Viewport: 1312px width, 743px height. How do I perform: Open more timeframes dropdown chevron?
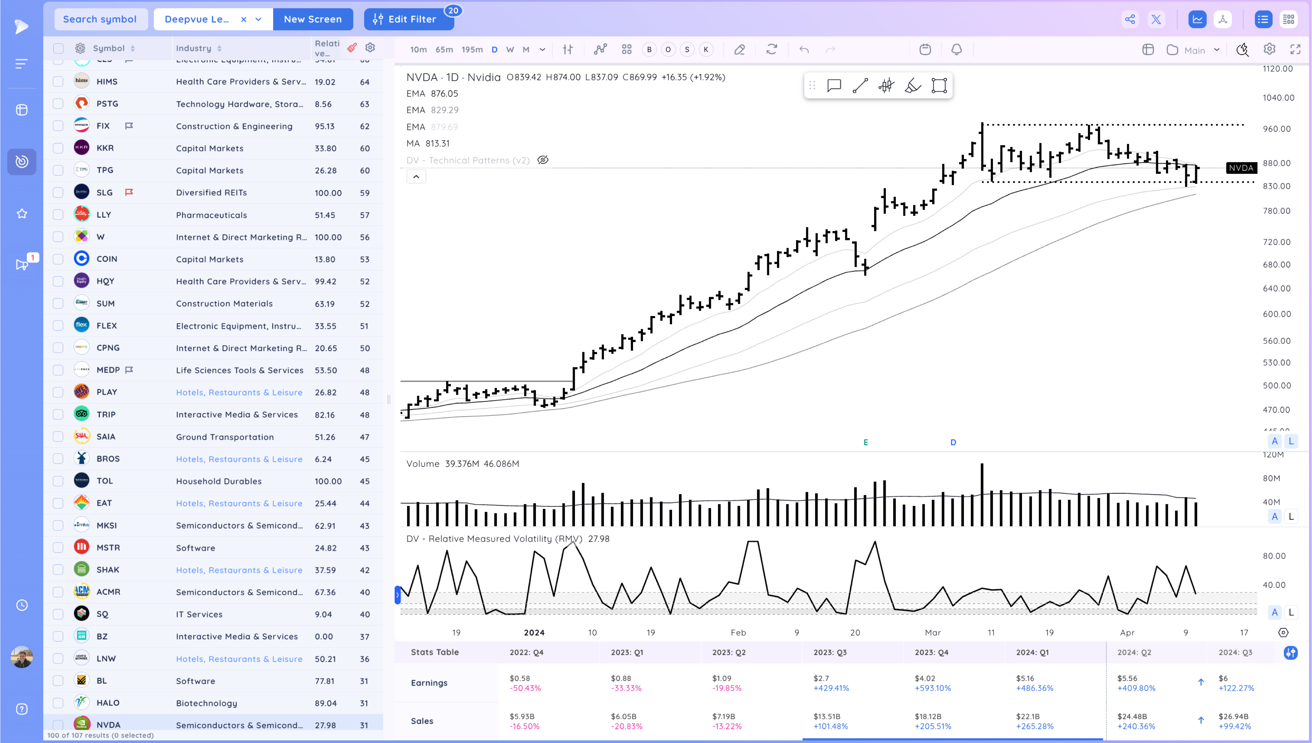pyautogui.click(x=543, y=50)
